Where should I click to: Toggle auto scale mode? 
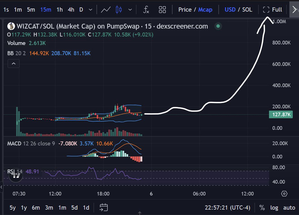tap(289, 208)
